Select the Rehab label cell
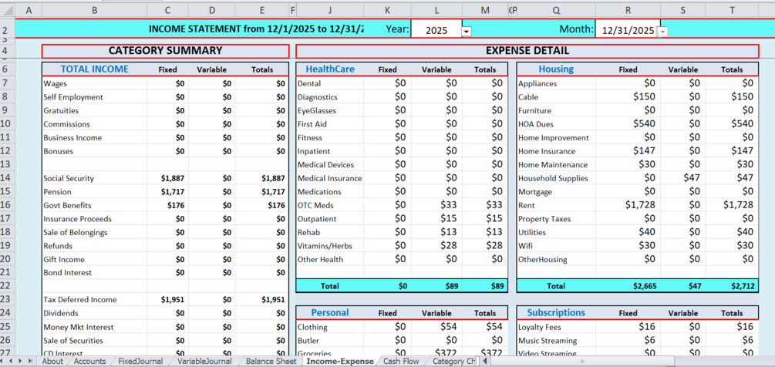This screenshot has width=775, height=367. pos(330,232)
